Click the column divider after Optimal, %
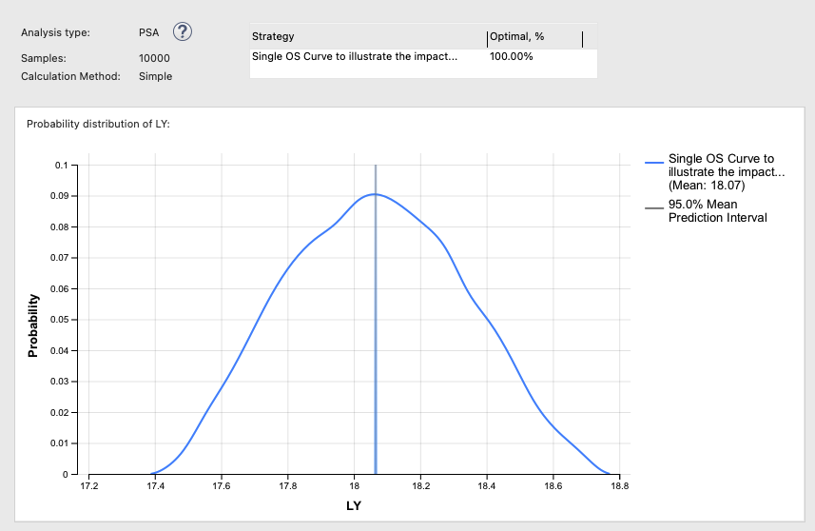This screenshot has width=815, height=531. [x=583, y=39]
